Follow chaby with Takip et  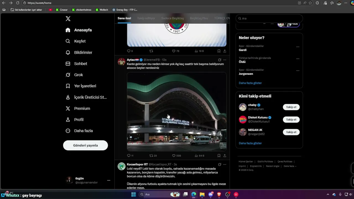291,107
